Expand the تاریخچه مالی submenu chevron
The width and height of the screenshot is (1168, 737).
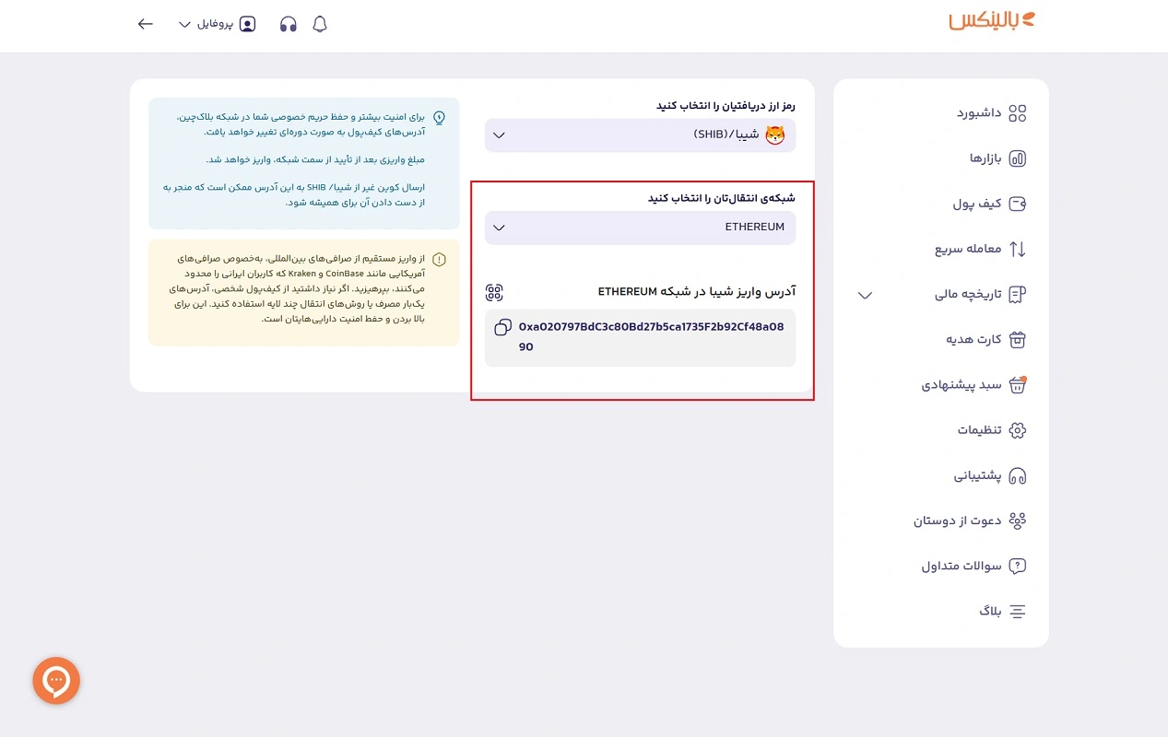tap(865, 296)
